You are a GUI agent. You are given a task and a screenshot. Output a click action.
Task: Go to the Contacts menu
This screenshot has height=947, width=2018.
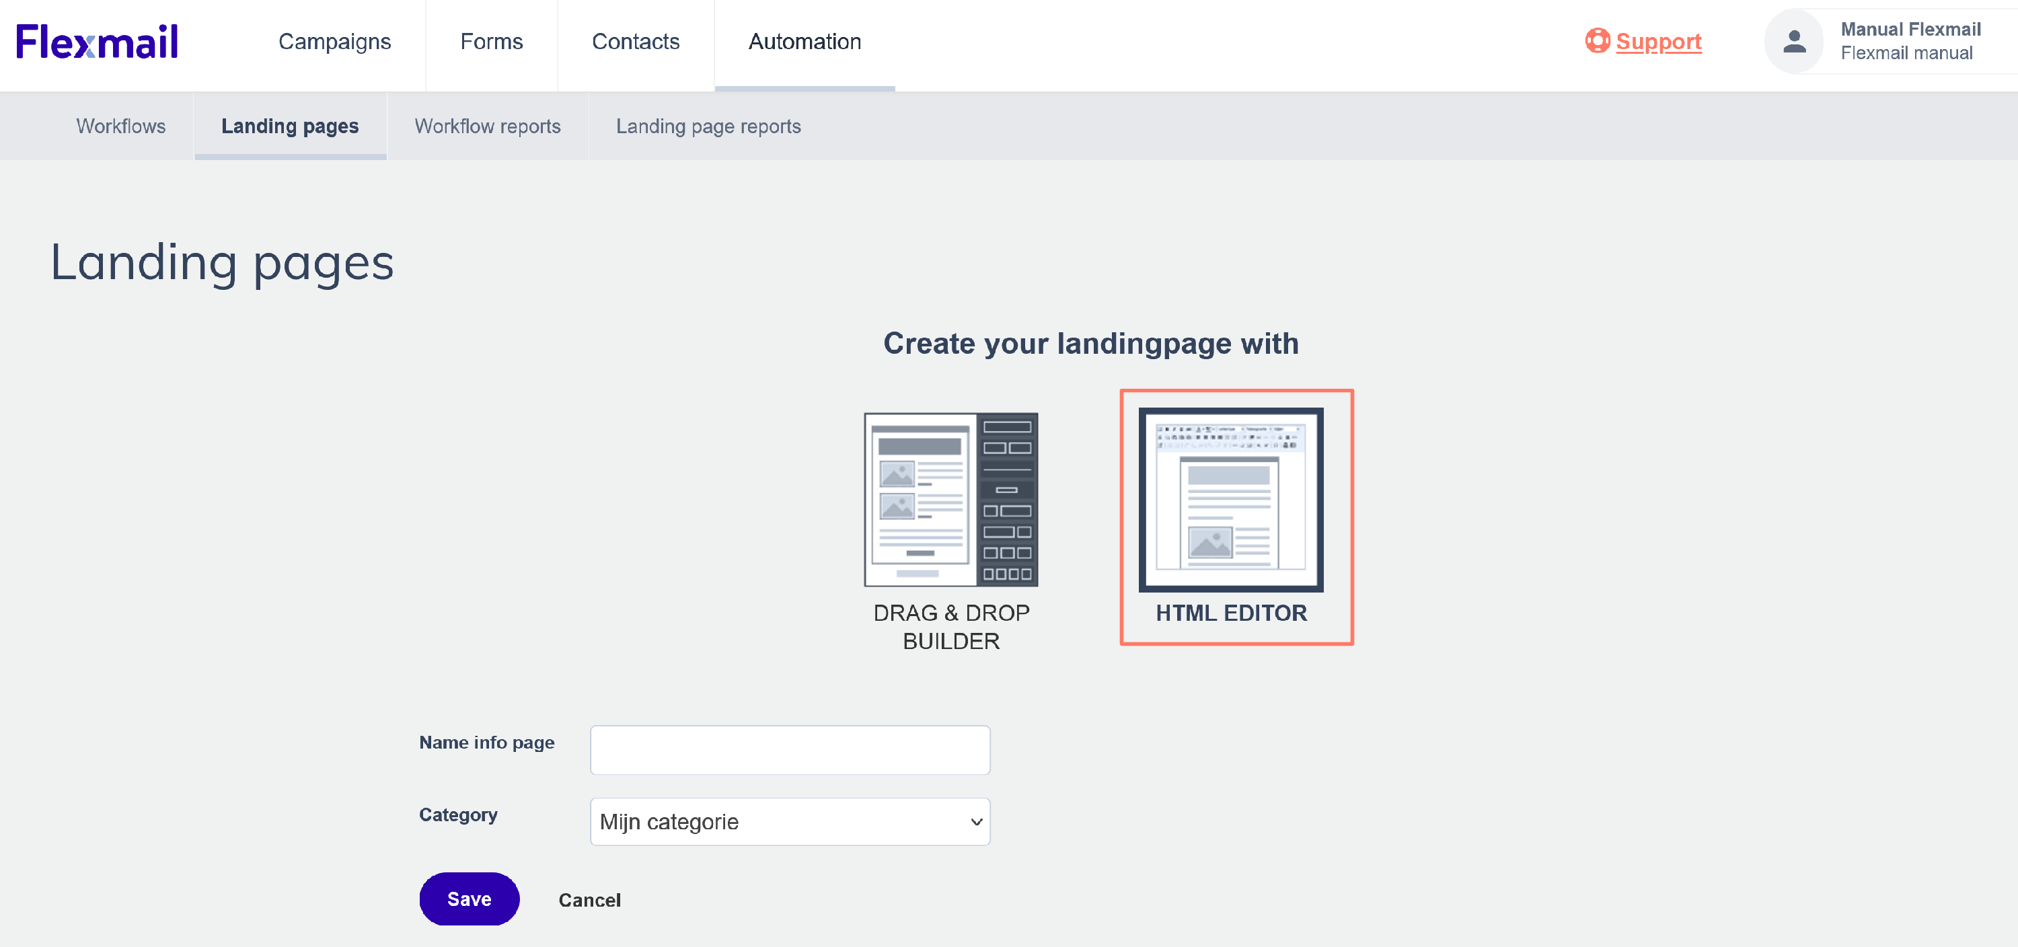(635, 42)
